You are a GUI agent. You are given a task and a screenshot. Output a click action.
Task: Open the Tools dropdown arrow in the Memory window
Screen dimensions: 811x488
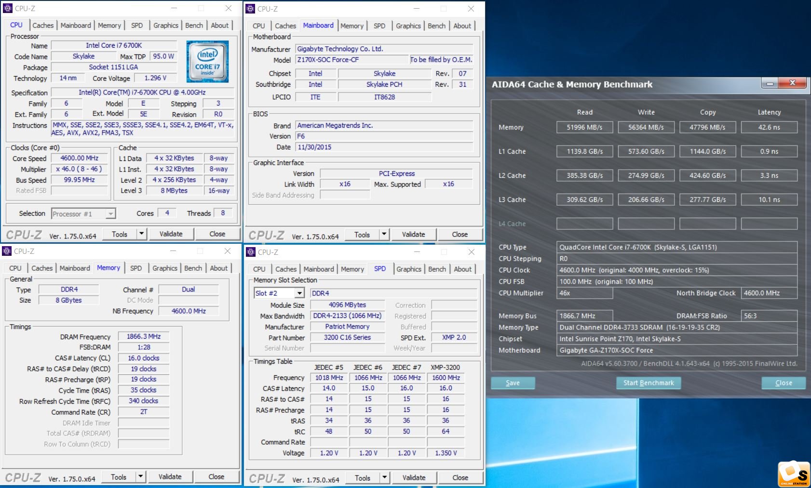coord(140,477)
